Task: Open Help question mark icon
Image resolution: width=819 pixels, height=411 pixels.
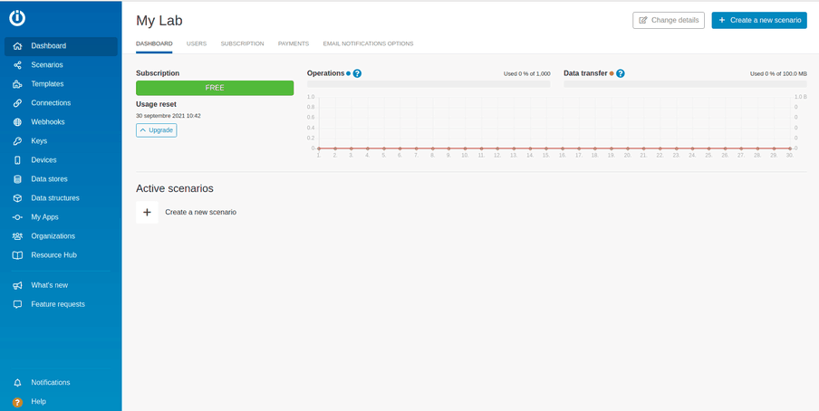Action: [x=17, y=402]
